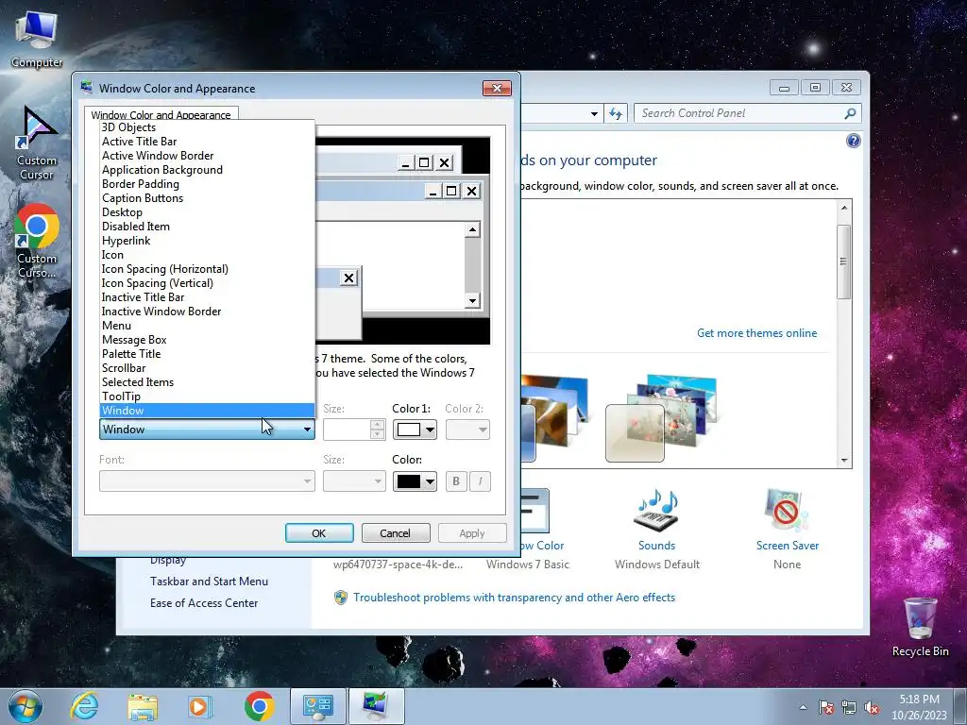Open the network tray icon
The height and width of the screenshot is (725, 967).
(x=849, y=707)
